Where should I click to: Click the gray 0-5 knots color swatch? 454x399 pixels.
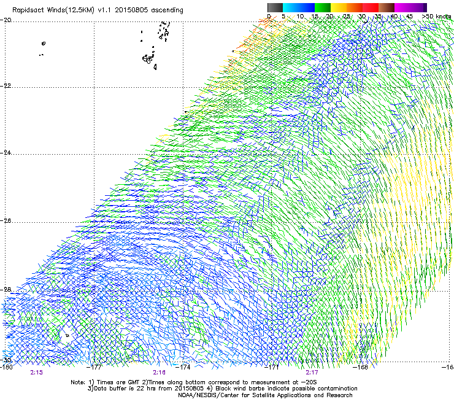[x=275, y=7]
